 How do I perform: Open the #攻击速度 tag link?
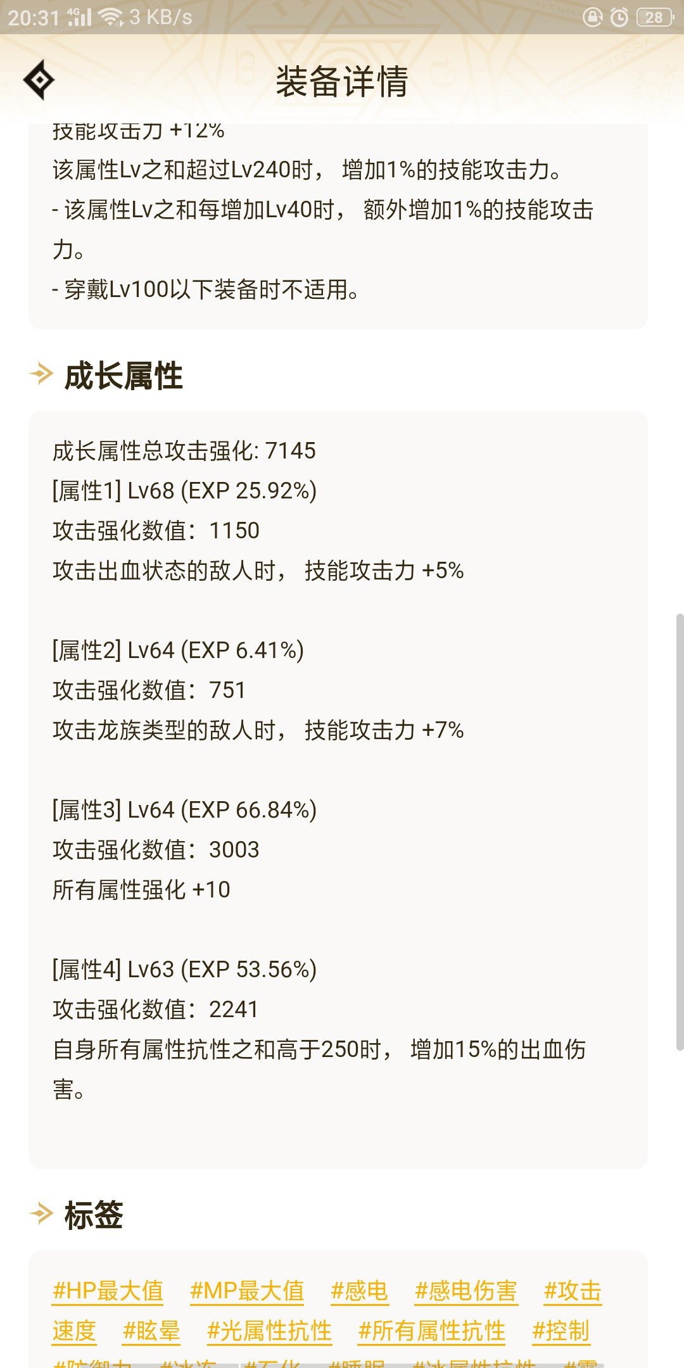point(573,1291)
